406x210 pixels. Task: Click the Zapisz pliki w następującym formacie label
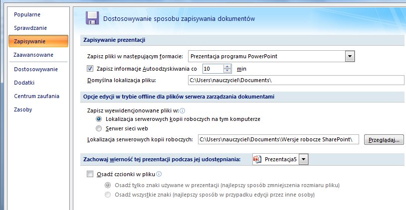(135, 56)
